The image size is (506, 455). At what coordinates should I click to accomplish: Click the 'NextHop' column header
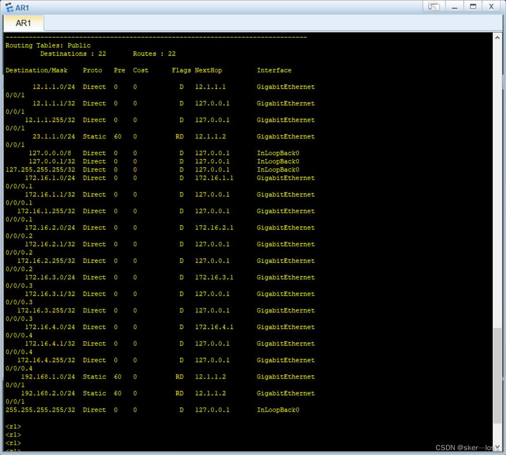tap(209, 70)
